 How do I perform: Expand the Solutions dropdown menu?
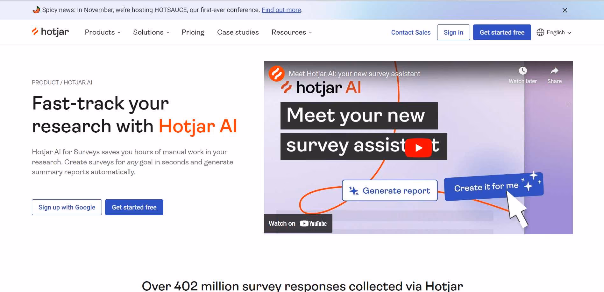click(x=151, y=32)
